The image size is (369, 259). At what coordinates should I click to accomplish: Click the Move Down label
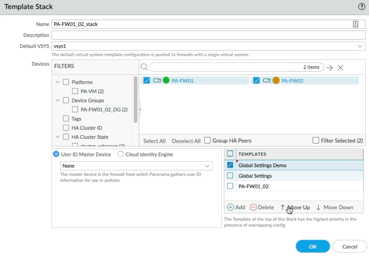coord(338,207)
